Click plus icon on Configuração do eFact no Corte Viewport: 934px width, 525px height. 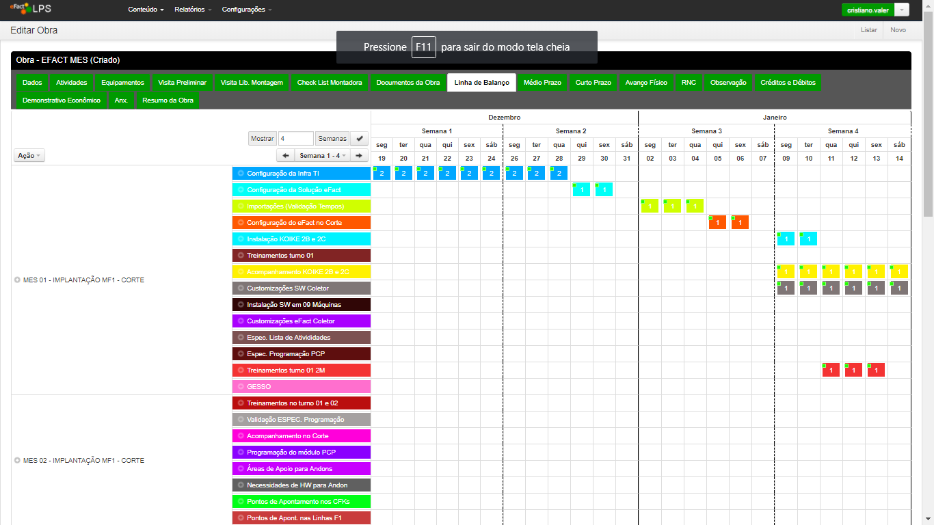tap(241, 223)
